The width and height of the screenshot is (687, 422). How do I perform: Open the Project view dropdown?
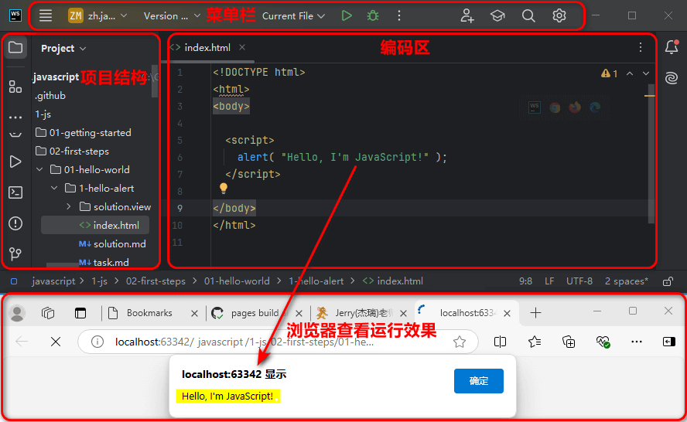pyautogui.click(x=63, y=48)
